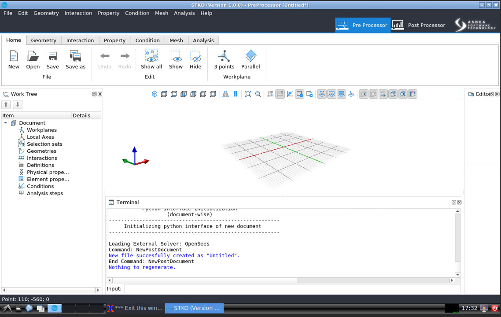Toggle the Hide visibility eye icon
Viewport: 501px width, 317px height.
(x=195, y=59)
